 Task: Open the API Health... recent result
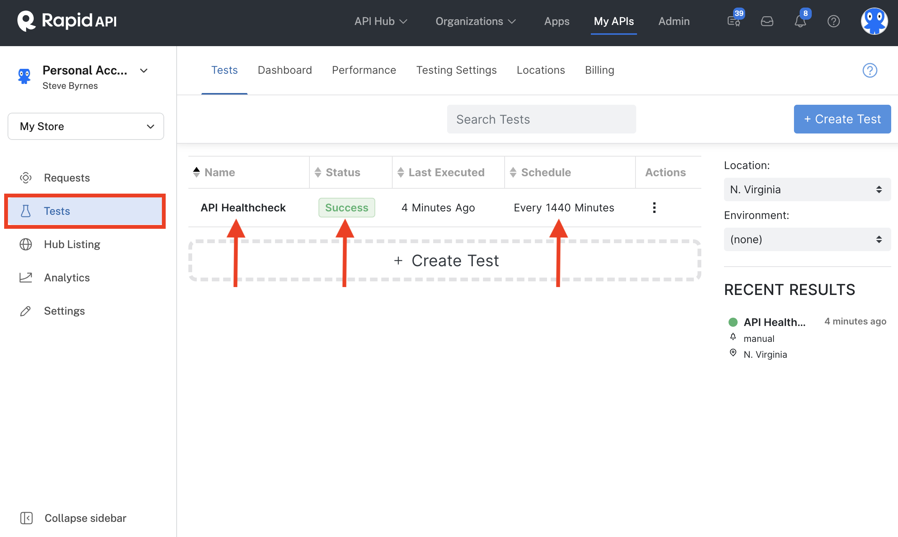pyautogui.click(x=774, y=322)
